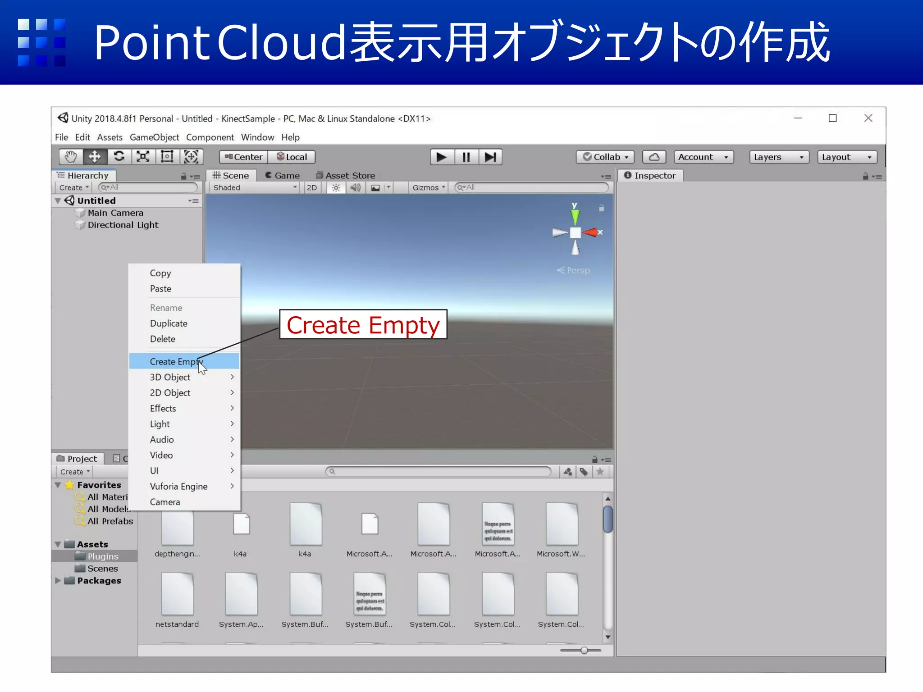
Task: Click the Pause button
Action: click(466, 157)
